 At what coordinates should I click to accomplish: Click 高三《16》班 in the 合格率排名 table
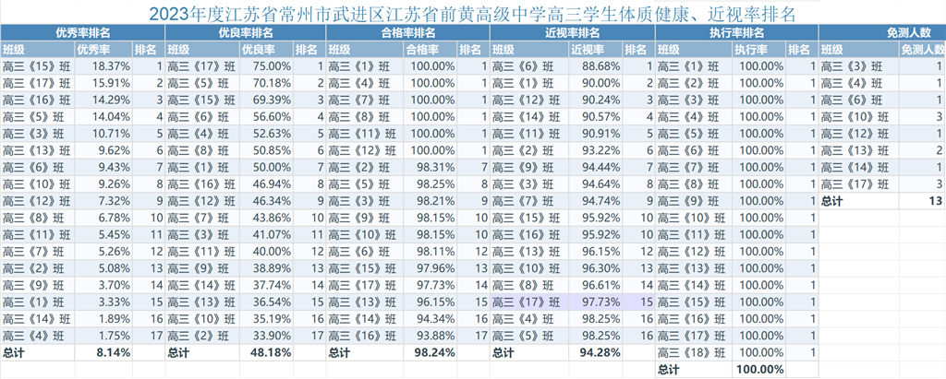pyautogui.click(x=364, y=336)
